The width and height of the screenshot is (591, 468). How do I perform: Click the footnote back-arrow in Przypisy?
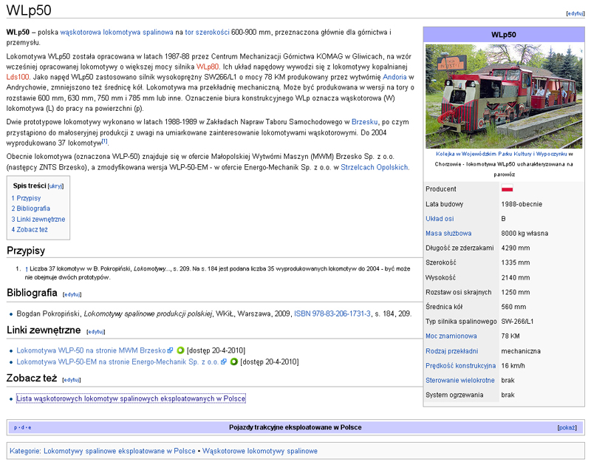point(27,269)
